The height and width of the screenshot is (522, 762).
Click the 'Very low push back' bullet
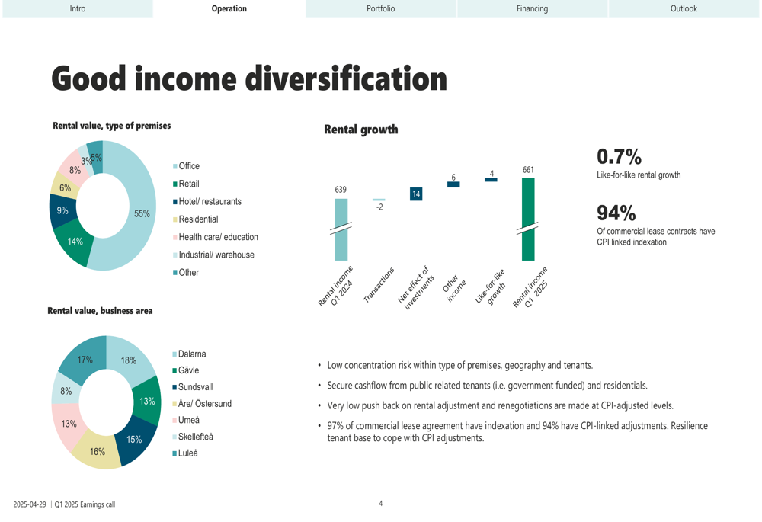point(501,406)
